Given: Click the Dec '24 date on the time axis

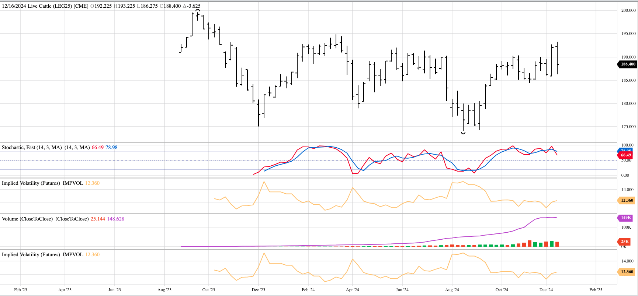Looking at the screenshot, I should tap(546, 290).
